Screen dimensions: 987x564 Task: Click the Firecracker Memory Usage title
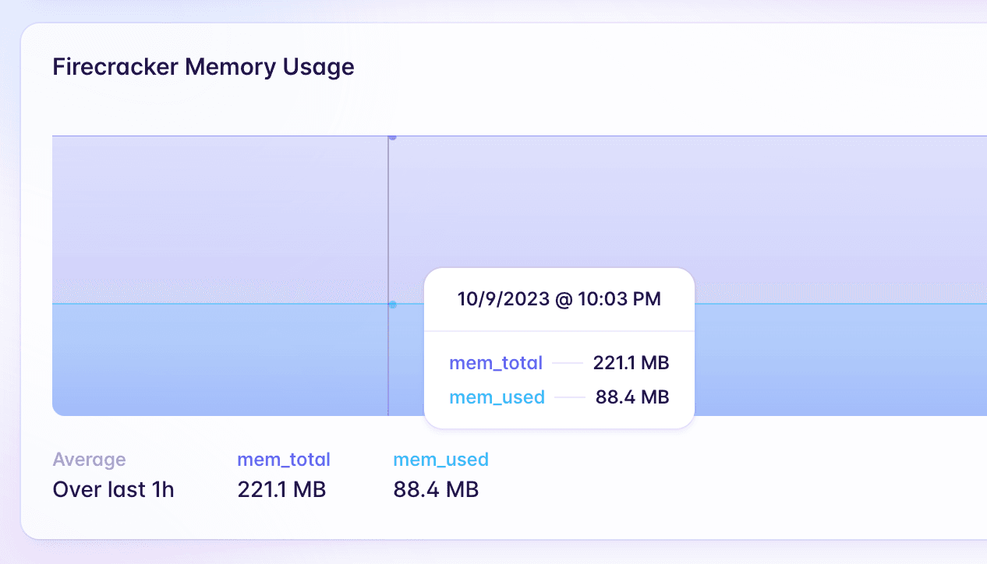pos(203,67)
